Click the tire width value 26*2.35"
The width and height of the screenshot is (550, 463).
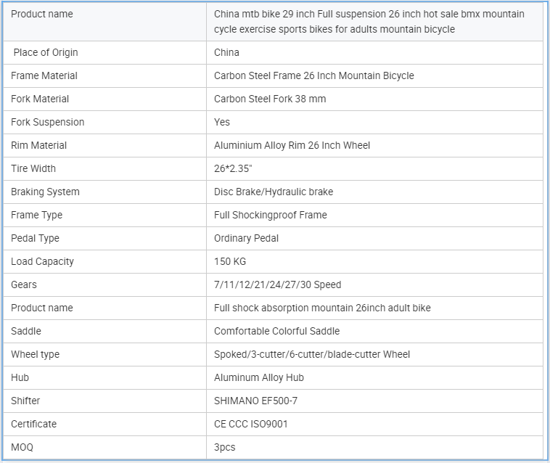(x=237, y=168)
